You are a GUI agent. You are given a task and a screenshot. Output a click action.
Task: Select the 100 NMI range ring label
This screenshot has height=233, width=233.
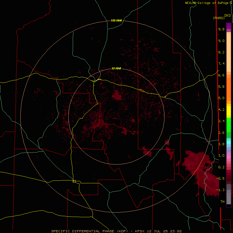point(116,20)
